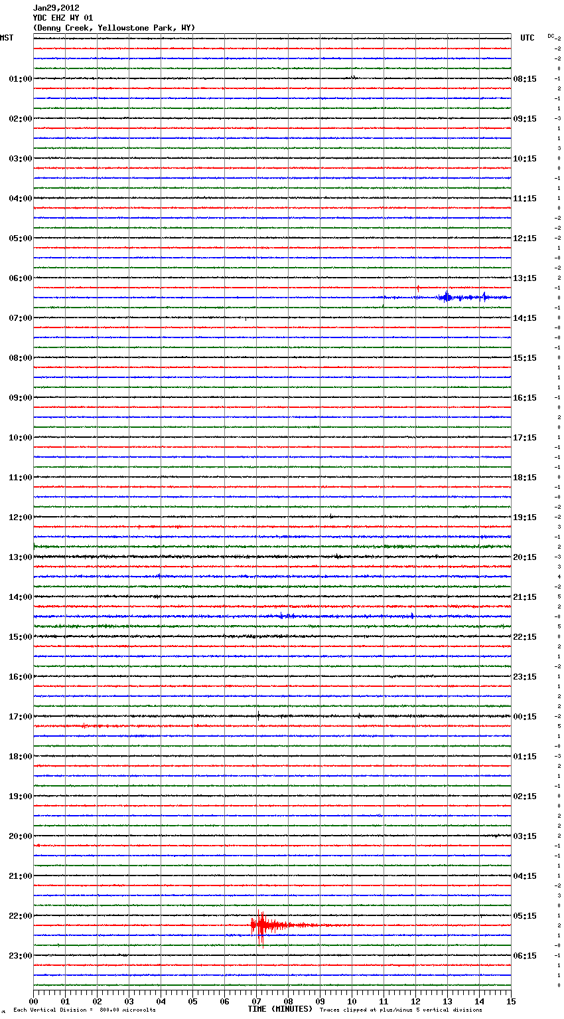Click the minute 15 tick label on bottom axis
This screenshot has height=1019, width=564.
(511, 1002)
